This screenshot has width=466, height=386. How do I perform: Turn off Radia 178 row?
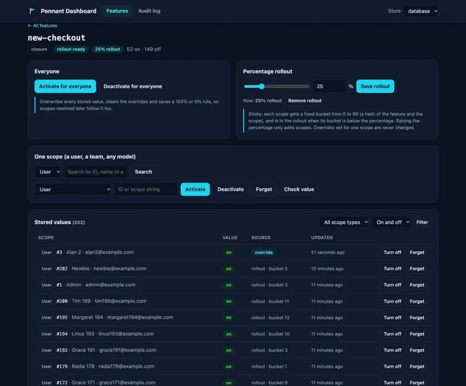tap(392, 367)
